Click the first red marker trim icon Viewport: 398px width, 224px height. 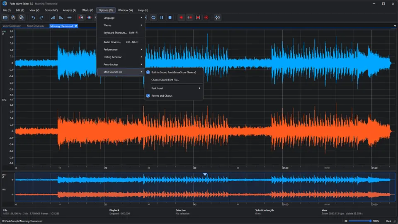[81, 17]
